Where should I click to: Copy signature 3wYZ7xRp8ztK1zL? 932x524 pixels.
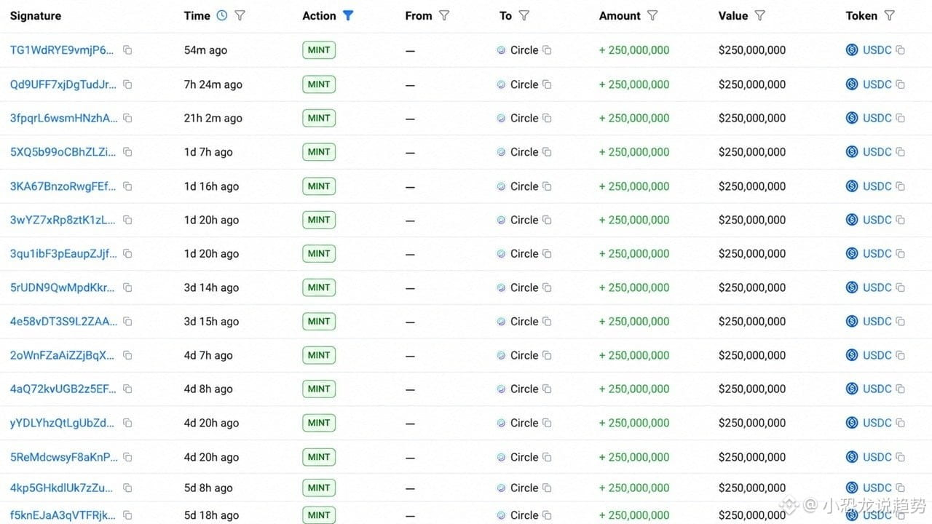coord(127,220)
